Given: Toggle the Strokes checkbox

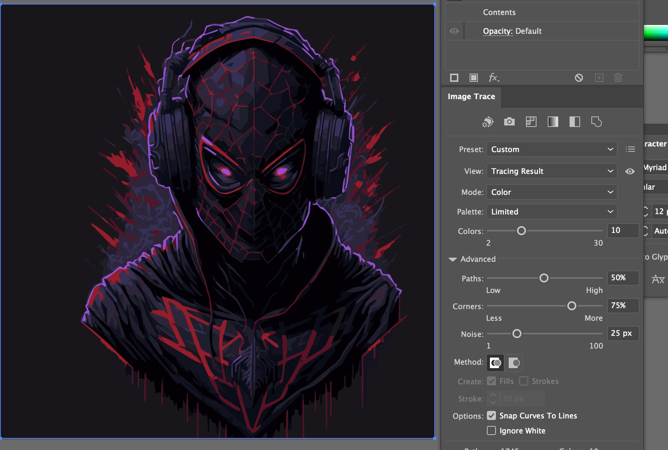Looking at the screenshot, I should (524, 381).
